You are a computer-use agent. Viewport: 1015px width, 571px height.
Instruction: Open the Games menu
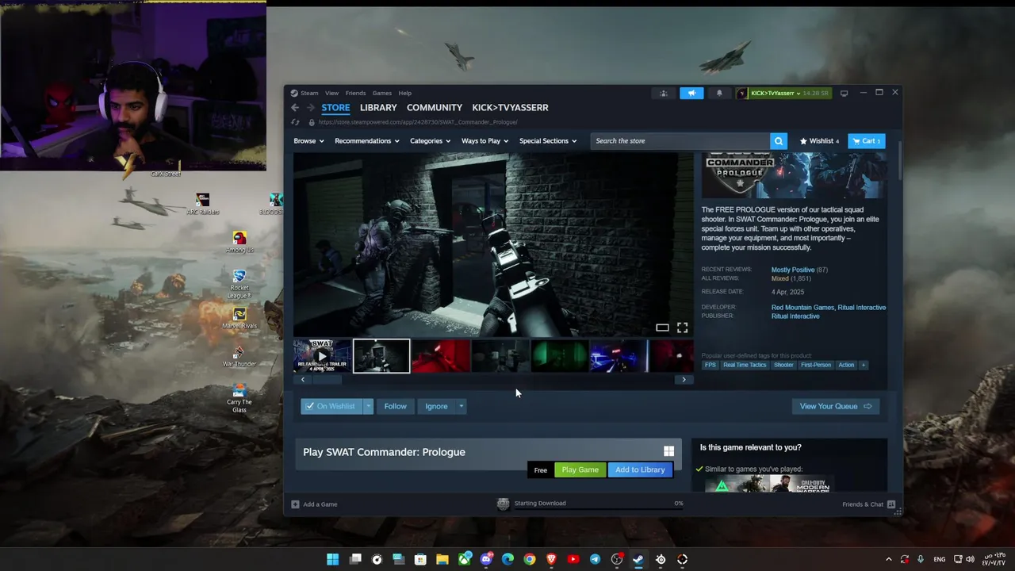pyautogui.click(x=382, y=93)
